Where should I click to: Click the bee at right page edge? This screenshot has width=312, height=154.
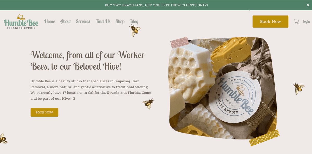tap(298, 88)
